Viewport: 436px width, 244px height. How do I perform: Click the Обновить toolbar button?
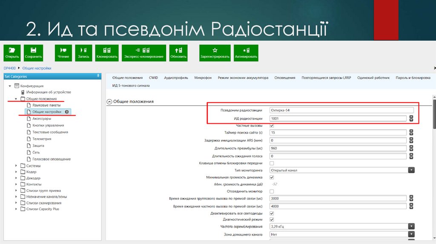178,53
